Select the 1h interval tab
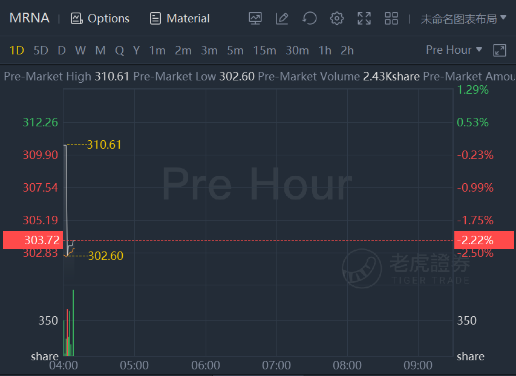The image size is (516, 376). click(x=325, y=51)
